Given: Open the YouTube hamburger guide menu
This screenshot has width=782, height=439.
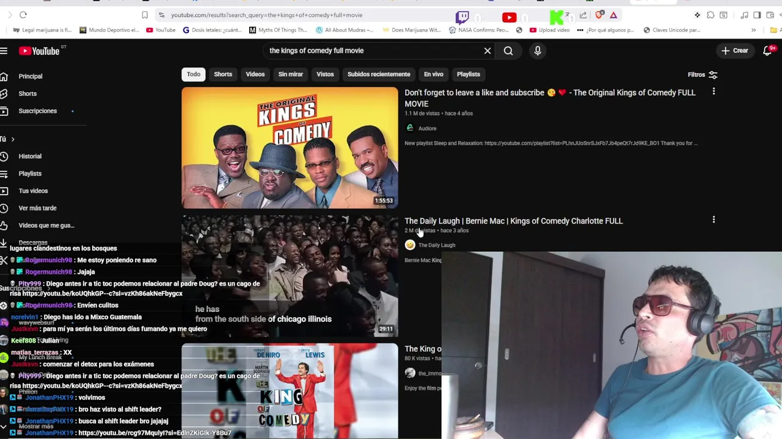Looking at the screenshot, I should [4, 51].
